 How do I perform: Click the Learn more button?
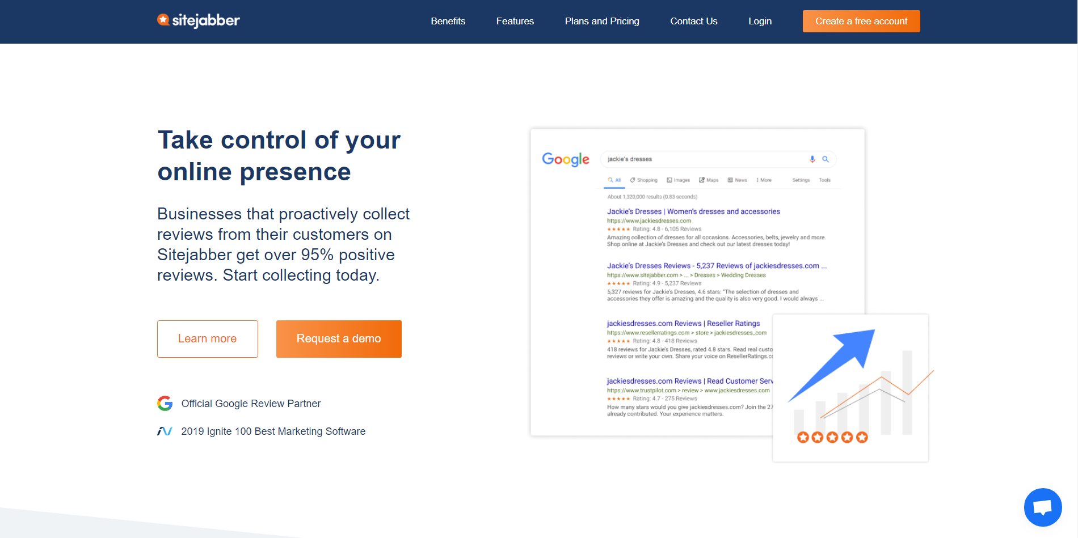[208, 339]
